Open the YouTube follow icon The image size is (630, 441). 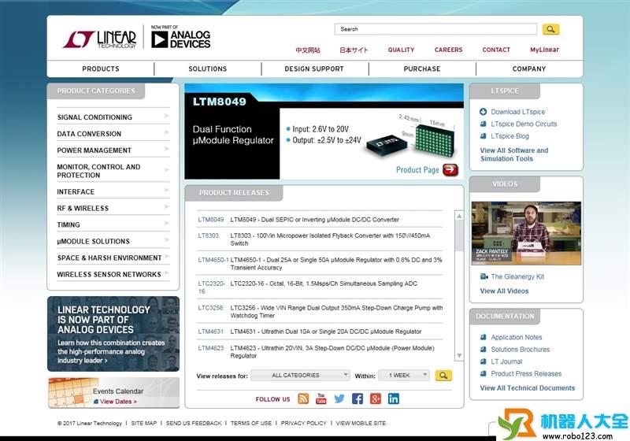click(321, 398)
